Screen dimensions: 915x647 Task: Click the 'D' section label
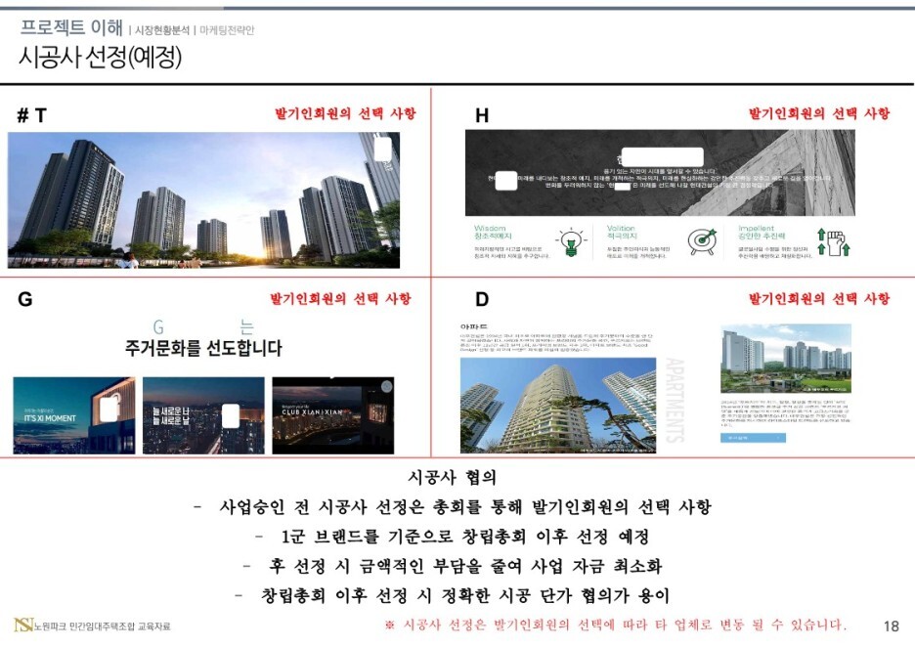(482, 299)
